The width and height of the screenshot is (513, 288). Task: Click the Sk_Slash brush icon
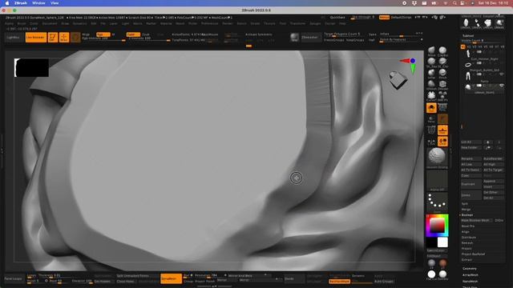pyautogui.click(x=431, y=62)
